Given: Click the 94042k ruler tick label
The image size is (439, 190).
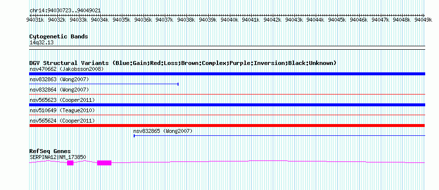Looking at the screenshot, I should 272,20.
